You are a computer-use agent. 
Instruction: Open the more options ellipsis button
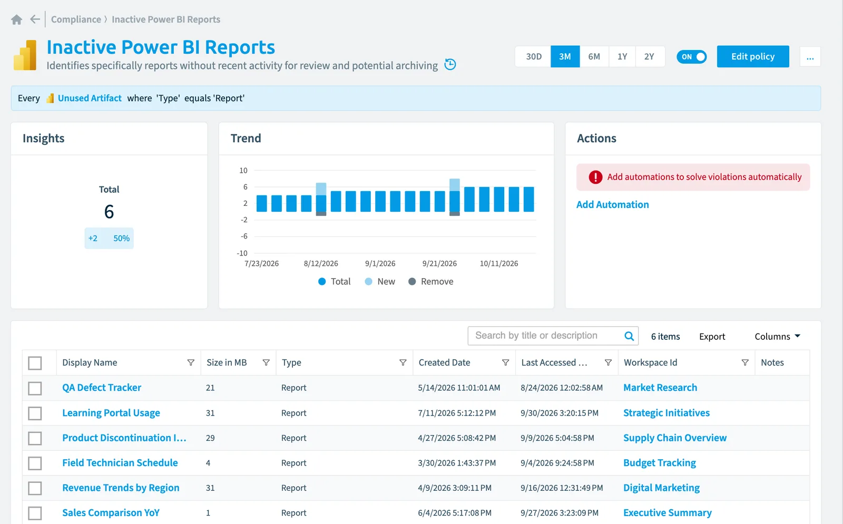point(810,57)
